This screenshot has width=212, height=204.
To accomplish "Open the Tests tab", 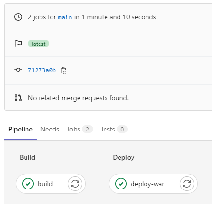I will pos(114,129).
